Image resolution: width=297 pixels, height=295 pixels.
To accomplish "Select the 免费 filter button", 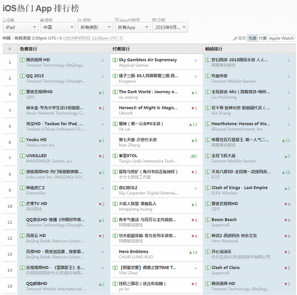I will (252, 38).
